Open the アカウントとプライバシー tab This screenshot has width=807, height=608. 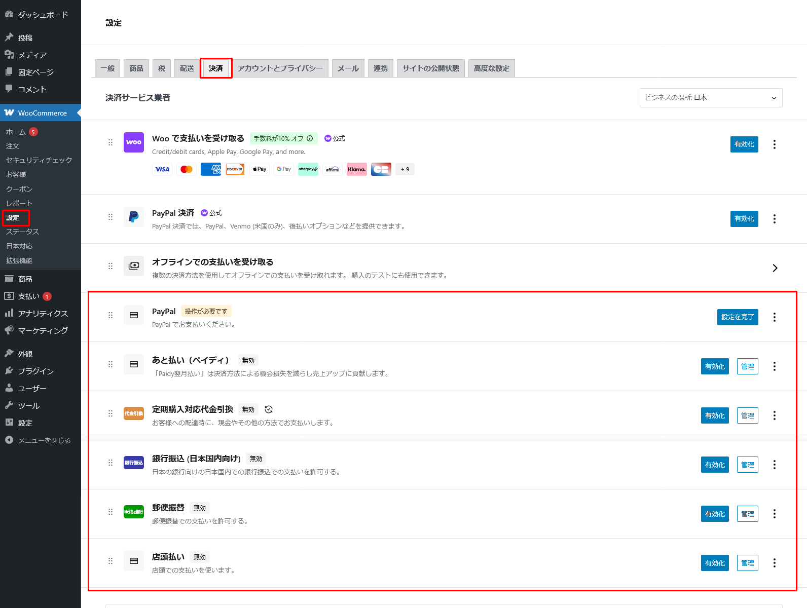pyautogui.click(x=280, y=68)
